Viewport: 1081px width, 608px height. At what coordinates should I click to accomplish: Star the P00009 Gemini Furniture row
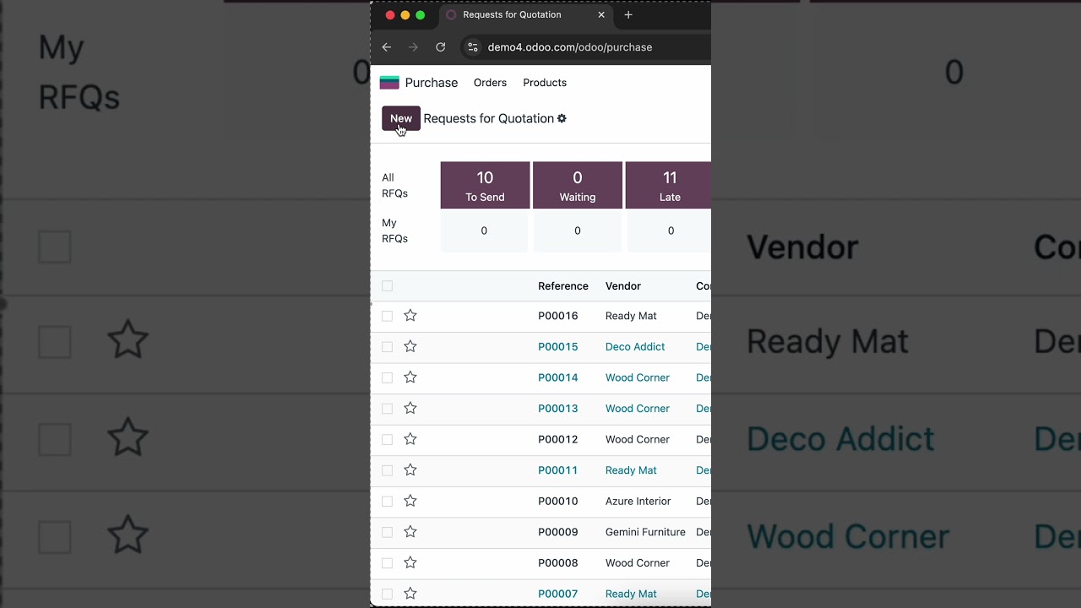coord(410,532)
